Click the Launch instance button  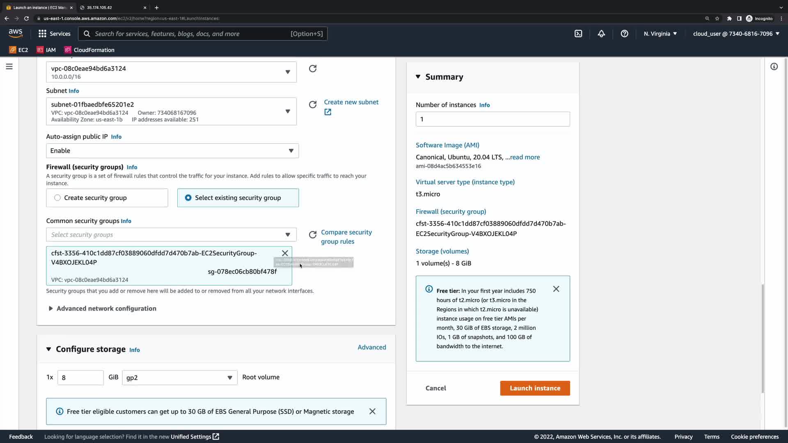click(535, 388)
